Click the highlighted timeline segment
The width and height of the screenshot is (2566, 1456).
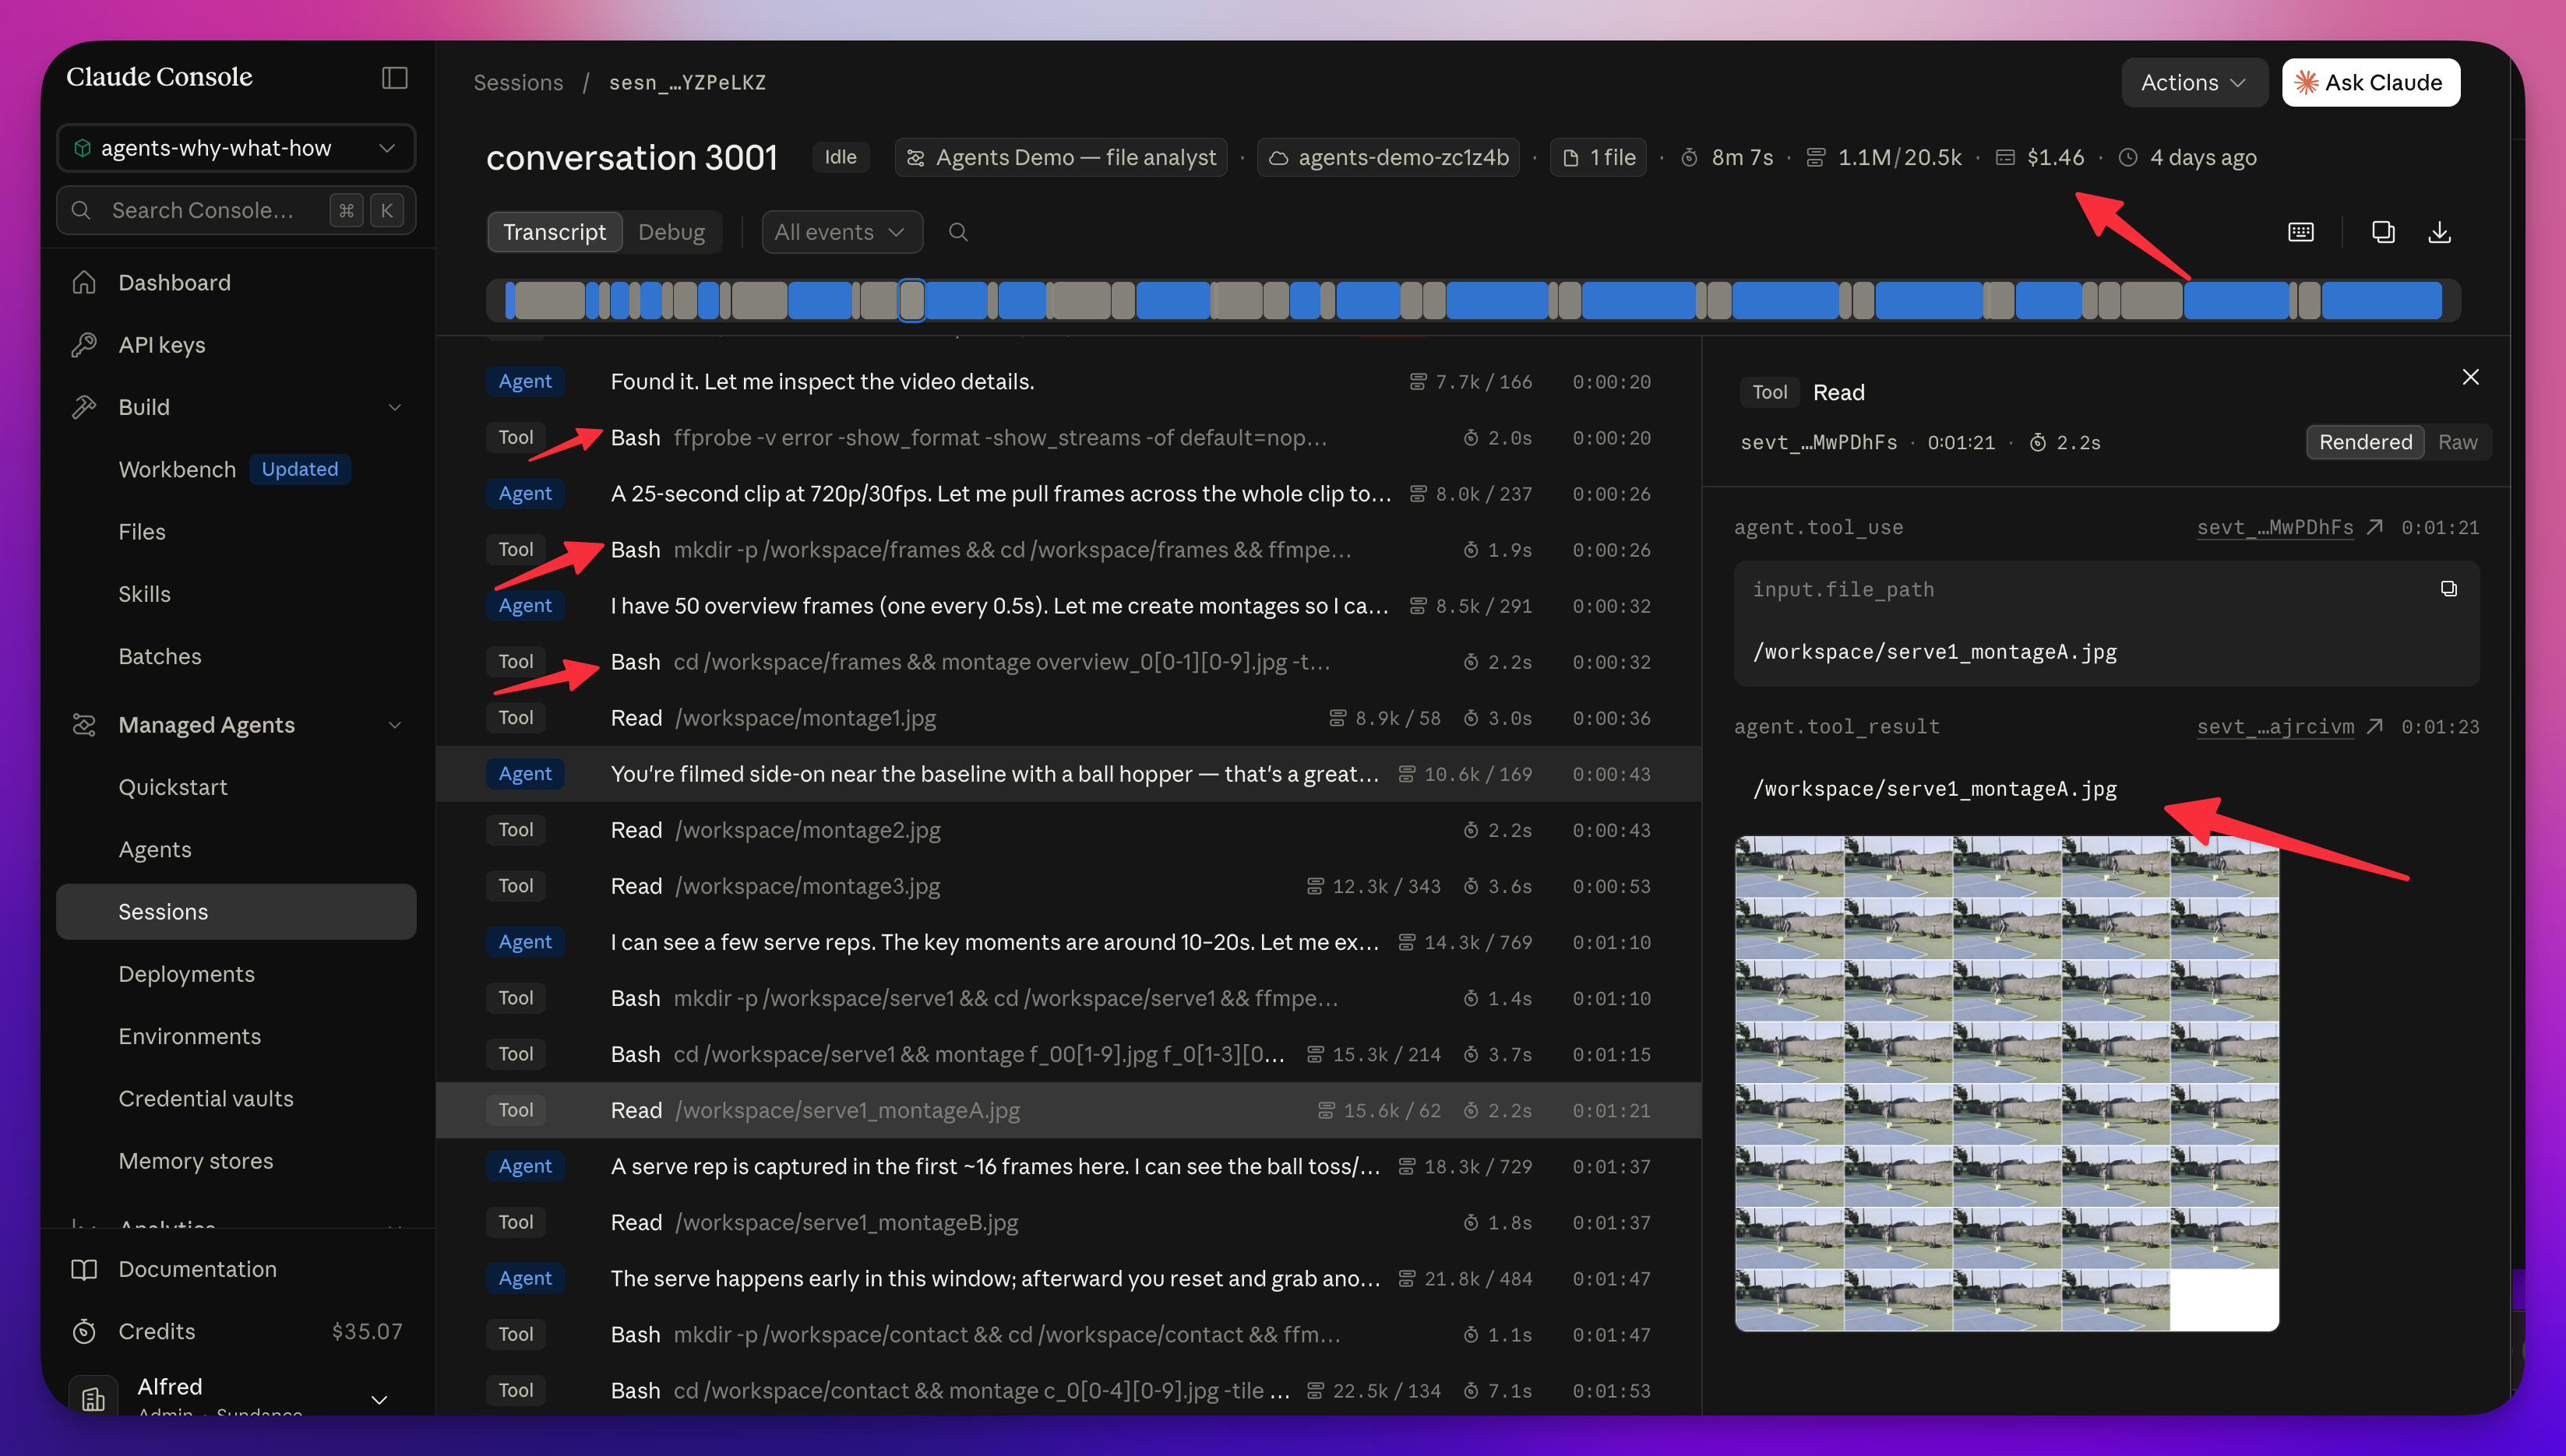tap(911, 300)
